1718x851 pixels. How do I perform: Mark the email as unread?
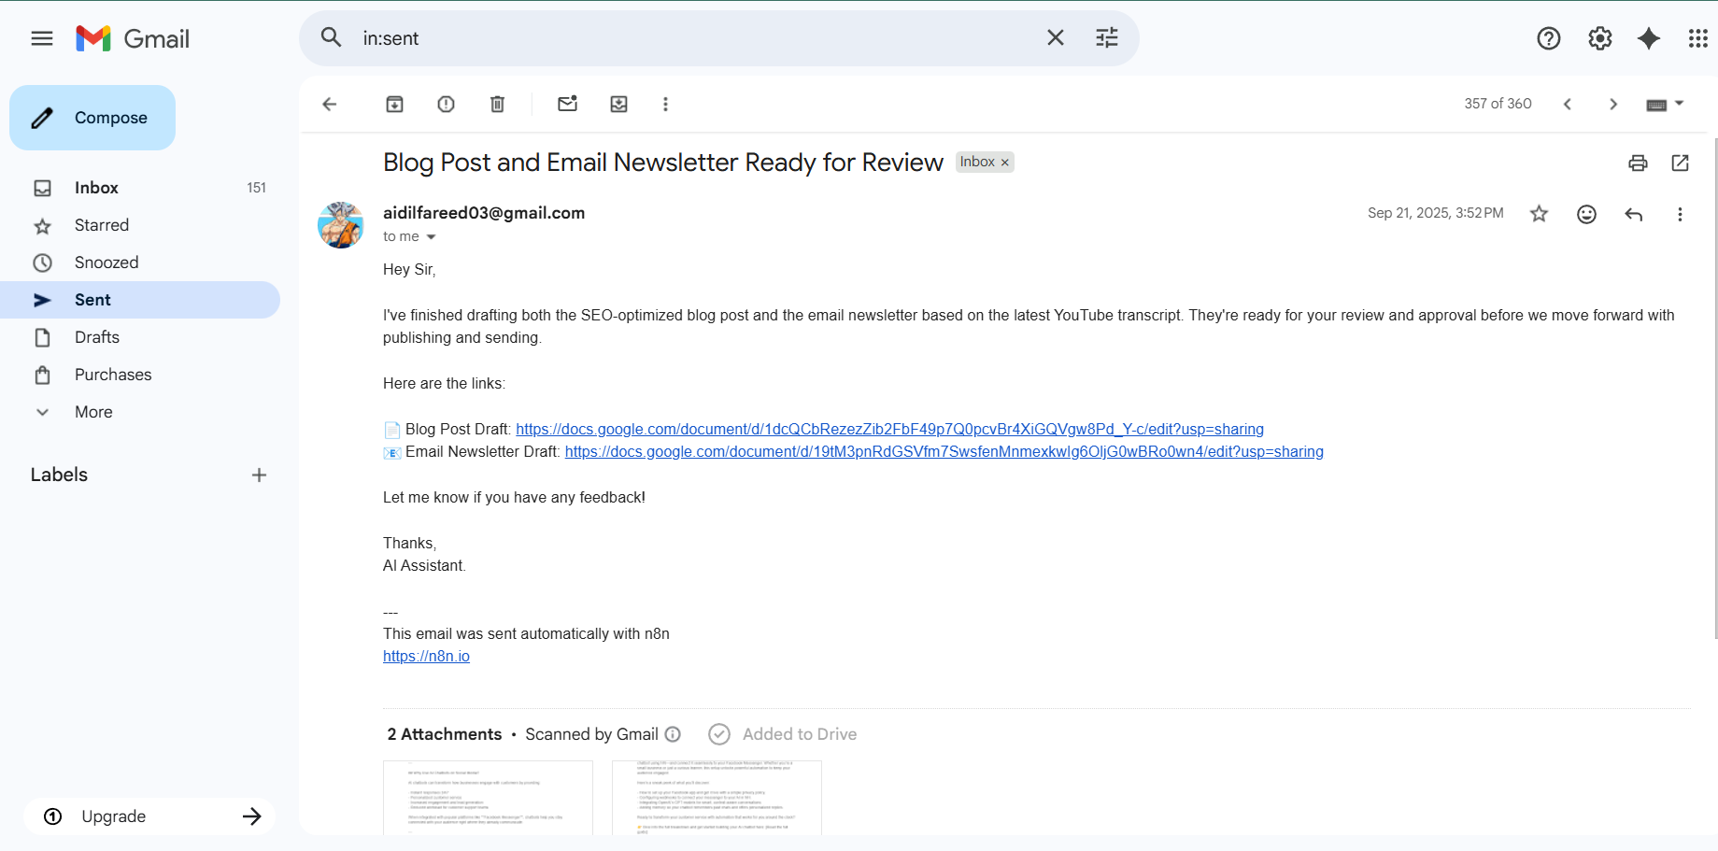click(567, 104)
